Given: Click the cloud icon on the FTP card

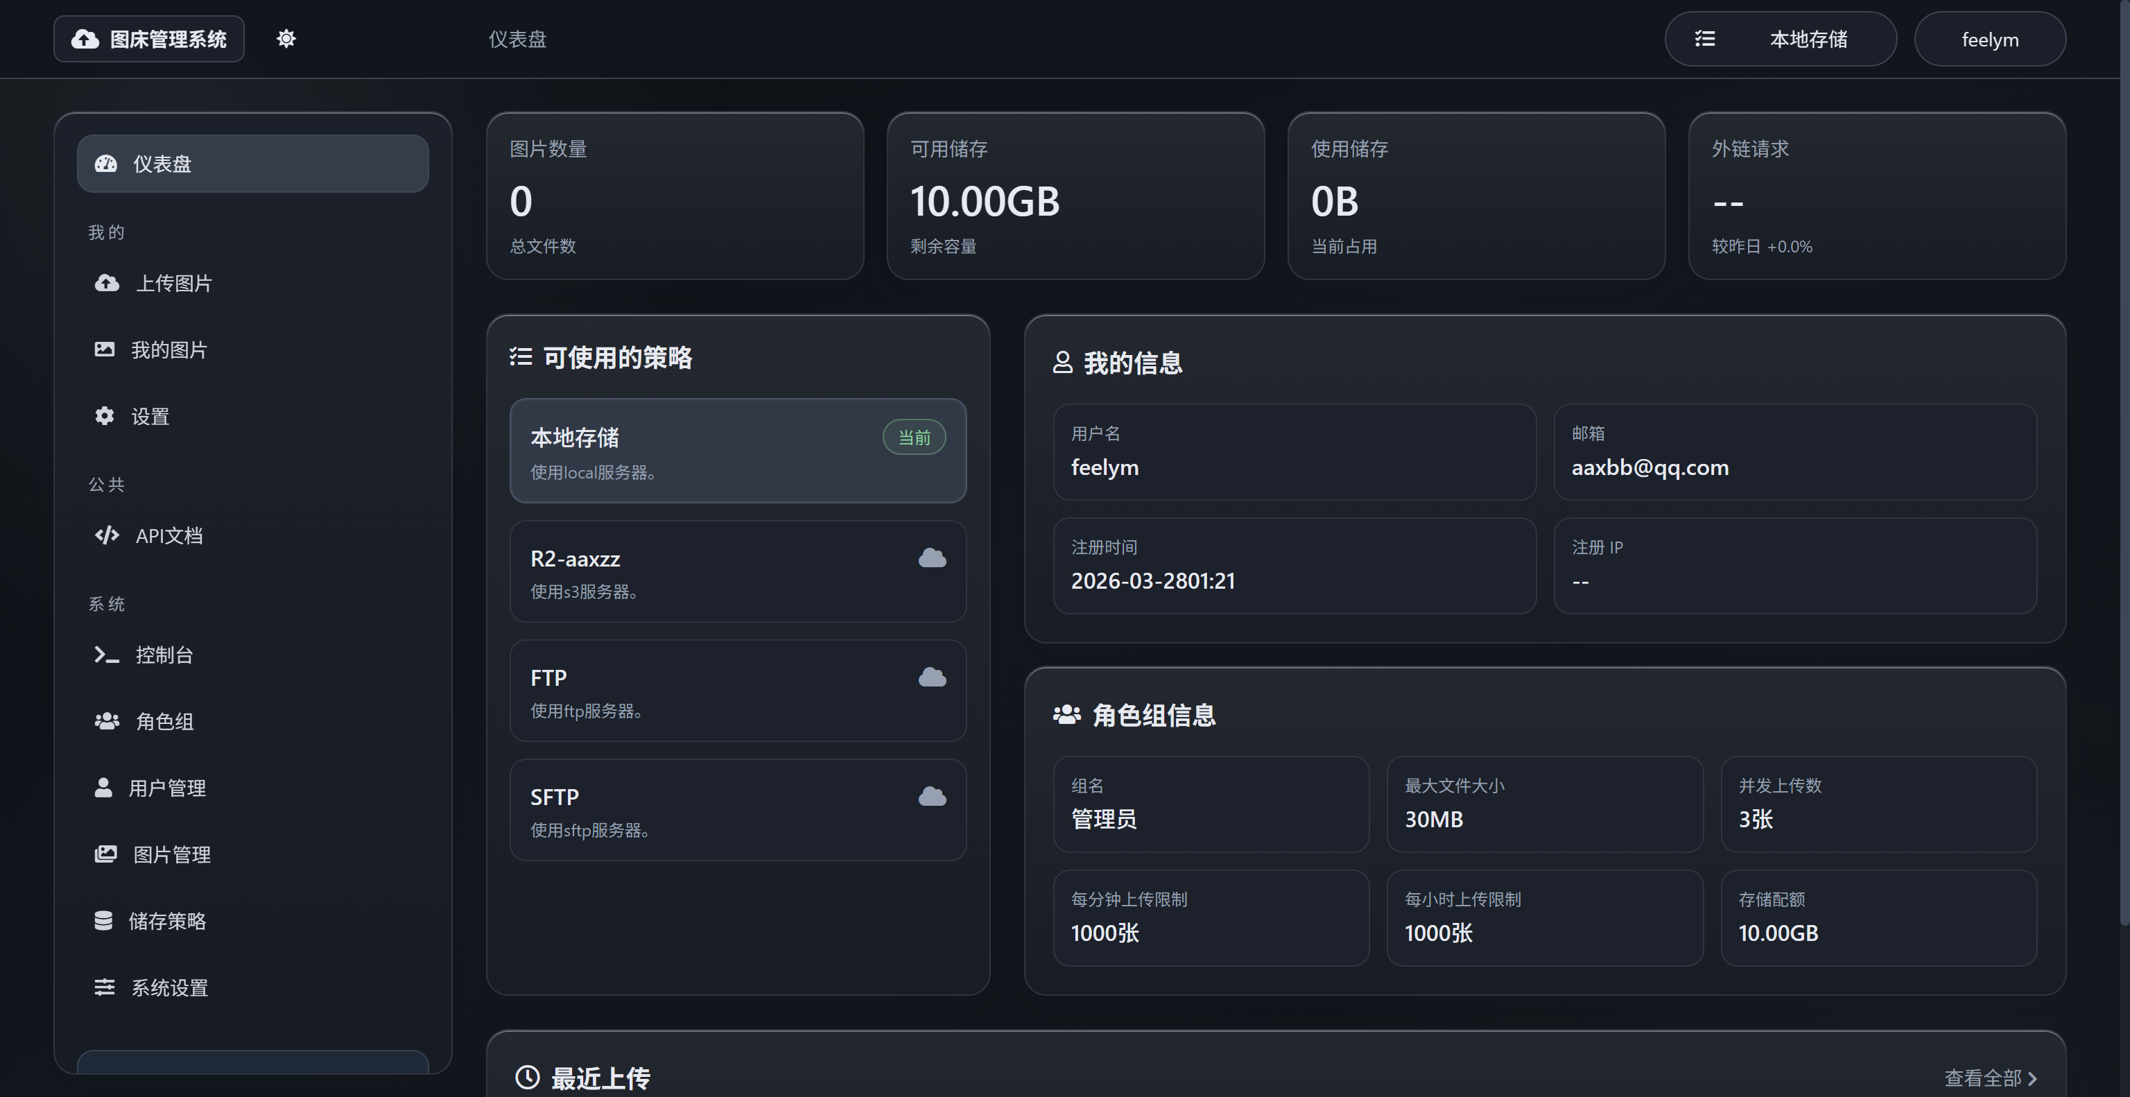Looking at the screenshot, I should pos(932,676).
